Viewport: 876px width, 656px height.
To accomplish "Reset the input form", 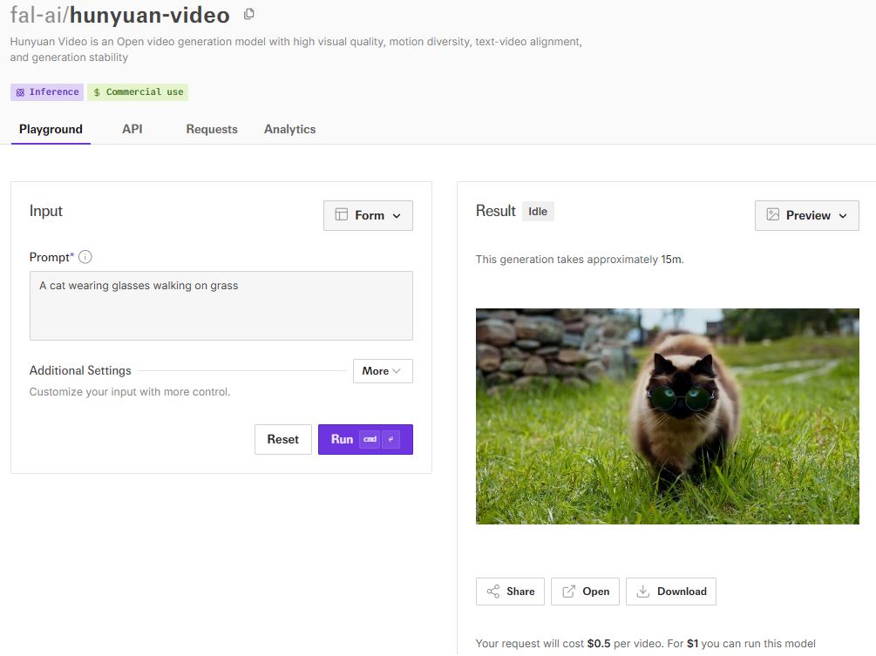I will [x=282, y=440].
